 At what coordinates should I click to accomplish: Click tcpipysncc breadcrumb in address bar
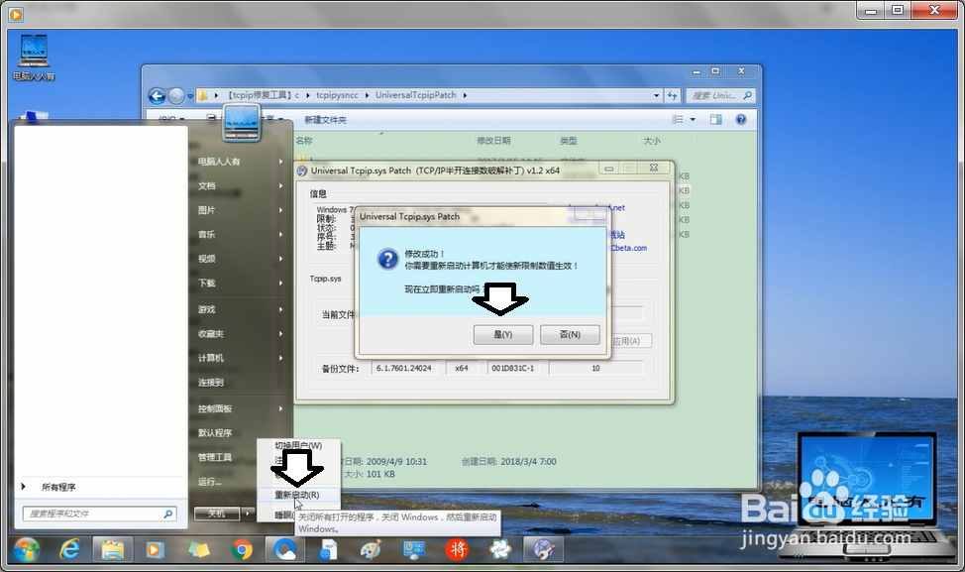337,95
